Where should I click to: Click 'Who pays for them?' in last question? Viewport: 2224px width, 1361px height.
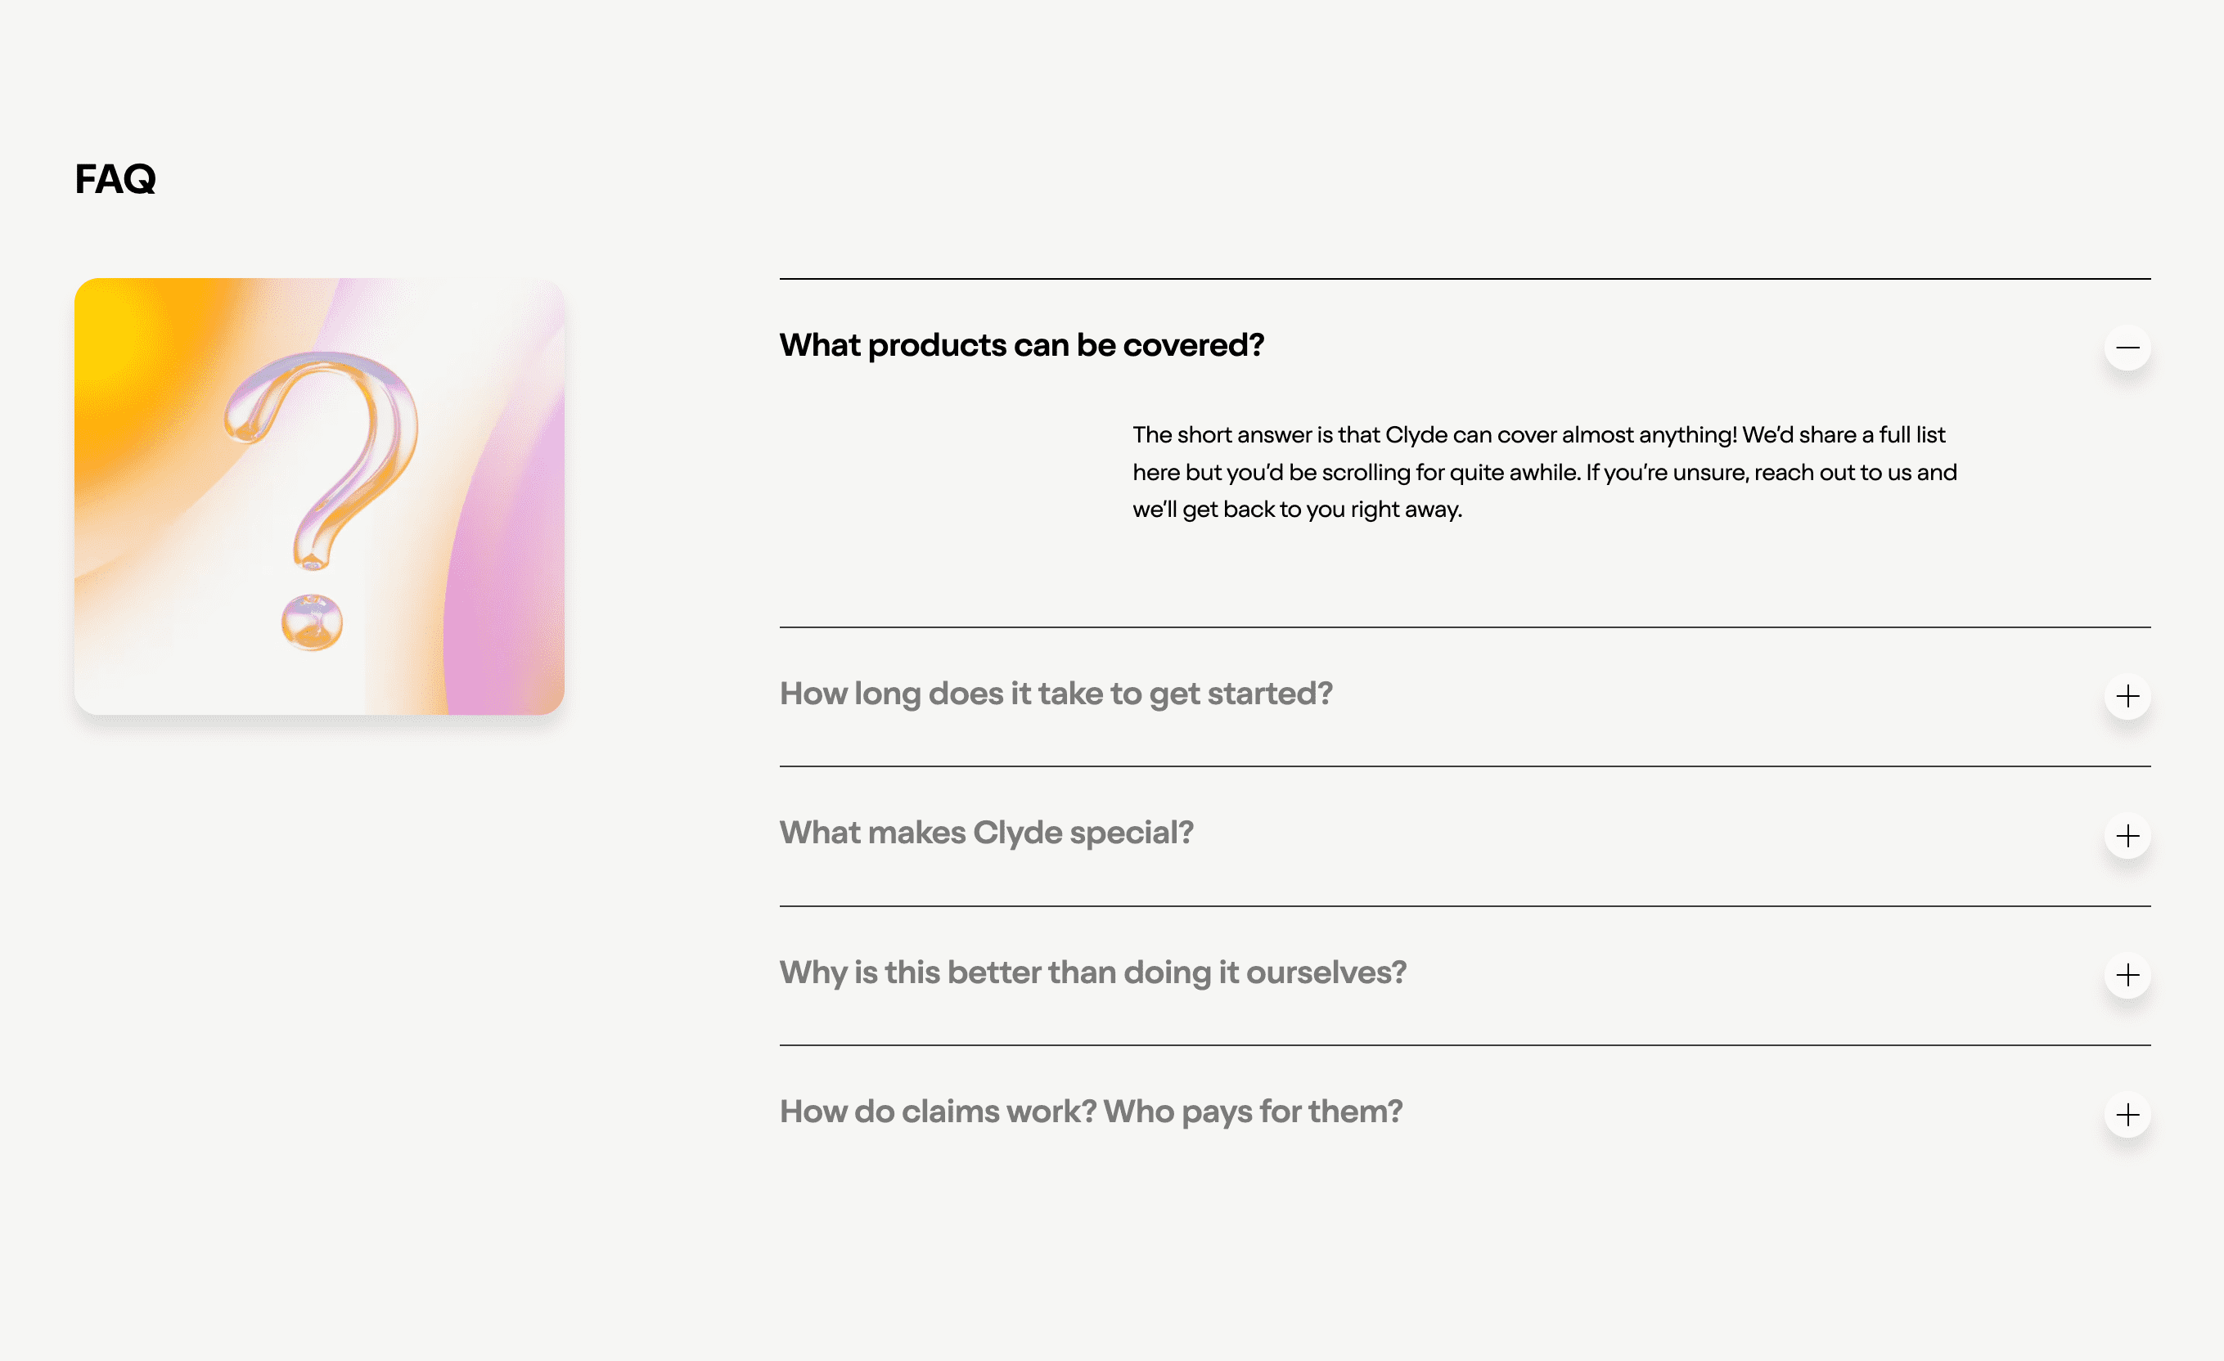pos(1253,1112)
